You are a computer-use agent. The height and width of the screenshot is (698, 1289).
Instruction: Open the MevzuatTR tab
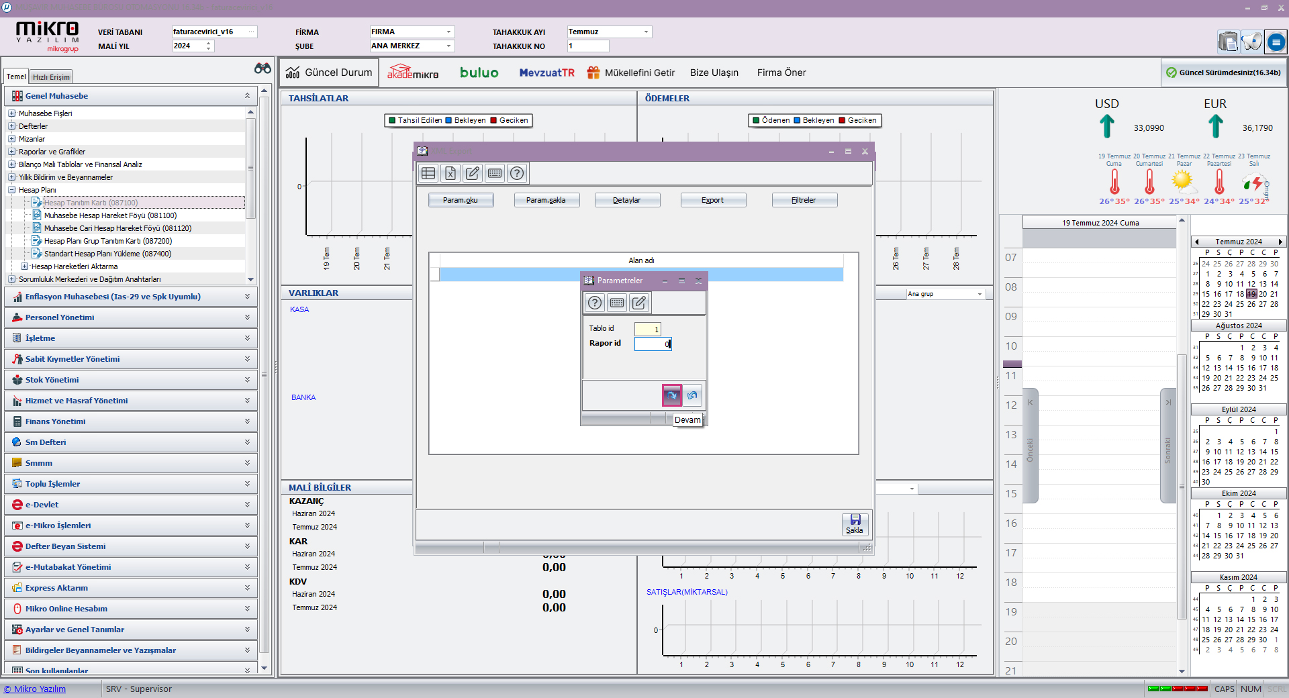pos(546,72)
